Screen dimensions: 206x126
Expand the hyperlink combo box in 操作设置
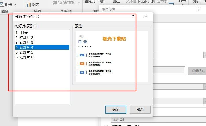(205, 55)
